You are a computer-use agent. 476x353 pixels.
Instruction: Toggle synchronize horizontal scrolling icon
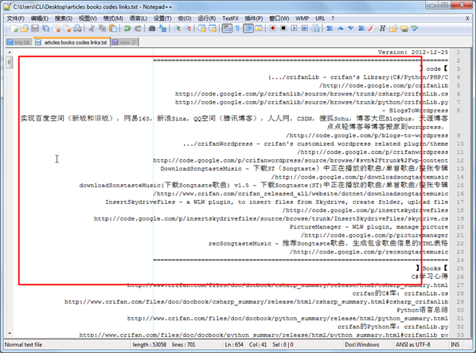pyautogui.click(x=213, y=29)
